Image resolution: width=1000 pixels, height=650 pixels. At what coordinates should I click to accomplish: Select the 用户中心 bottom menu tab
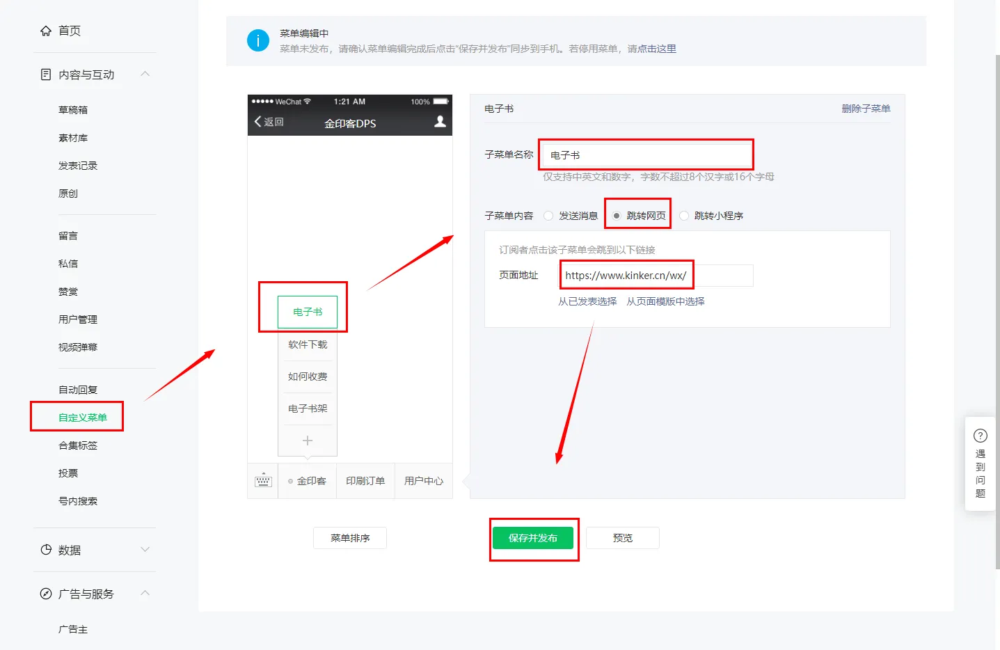424,481
